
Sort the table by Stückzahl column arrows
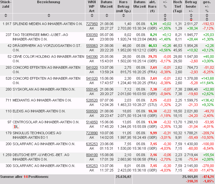(x=6, y=15)
